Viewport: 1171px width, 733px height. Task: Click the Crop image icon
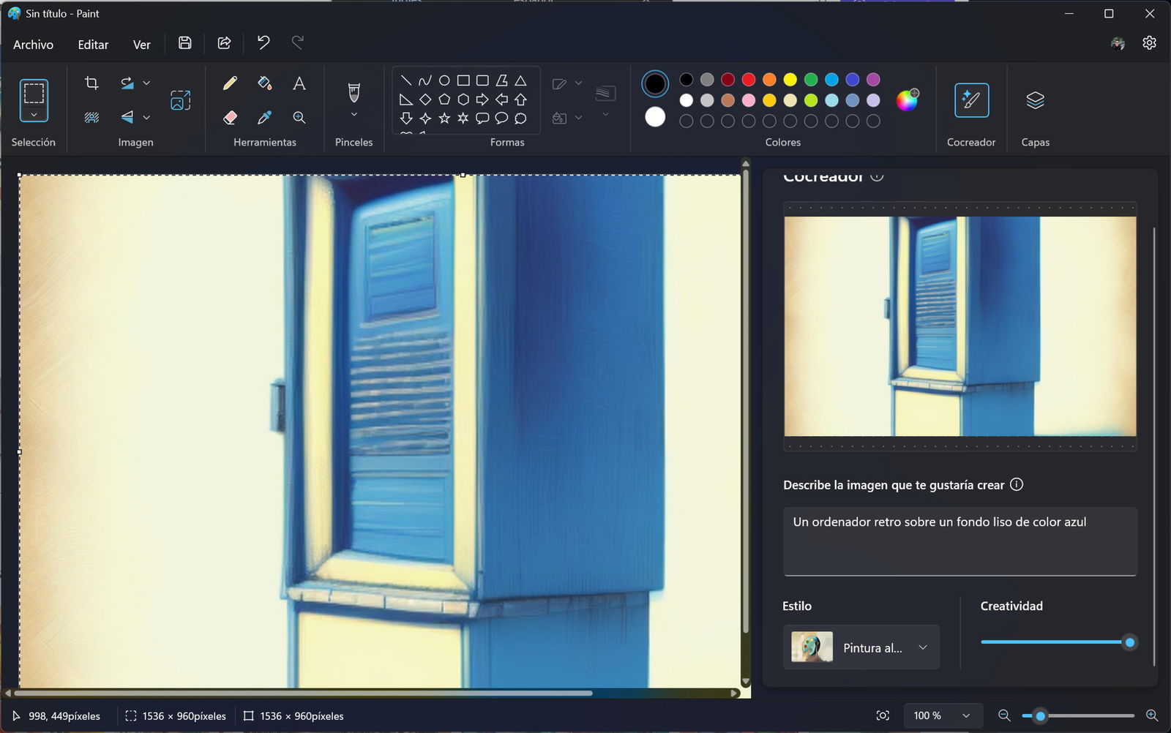[91, 83]
